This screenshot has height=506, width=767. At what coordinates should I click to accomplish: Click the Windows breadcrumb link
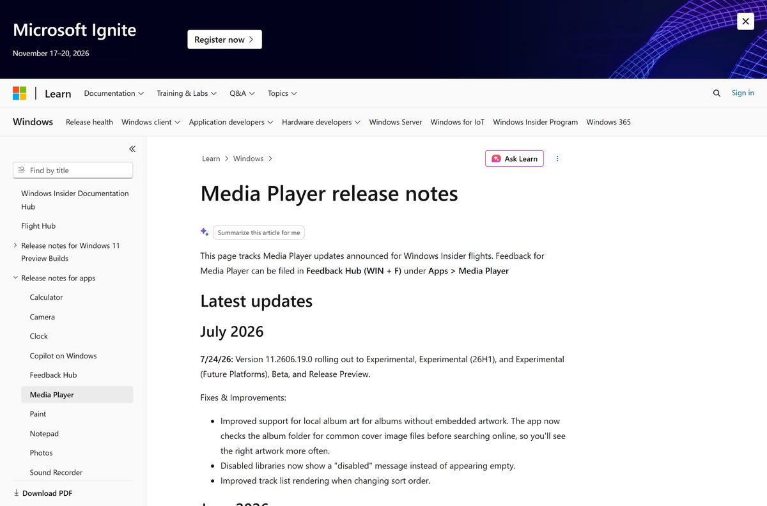pos(249,158)
